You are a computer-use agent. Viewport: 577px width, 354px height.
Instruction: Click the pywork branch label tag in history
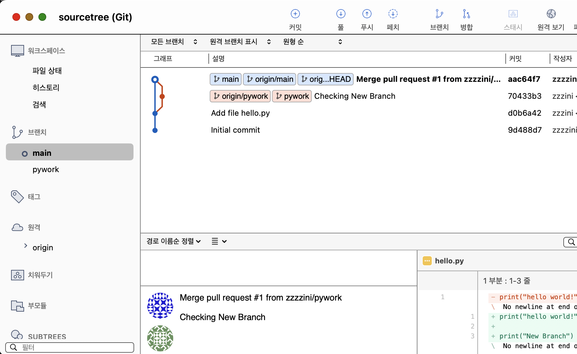pos(292,96)
